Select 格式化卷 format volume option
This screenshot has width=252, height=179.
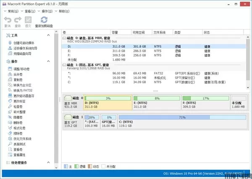19,128
